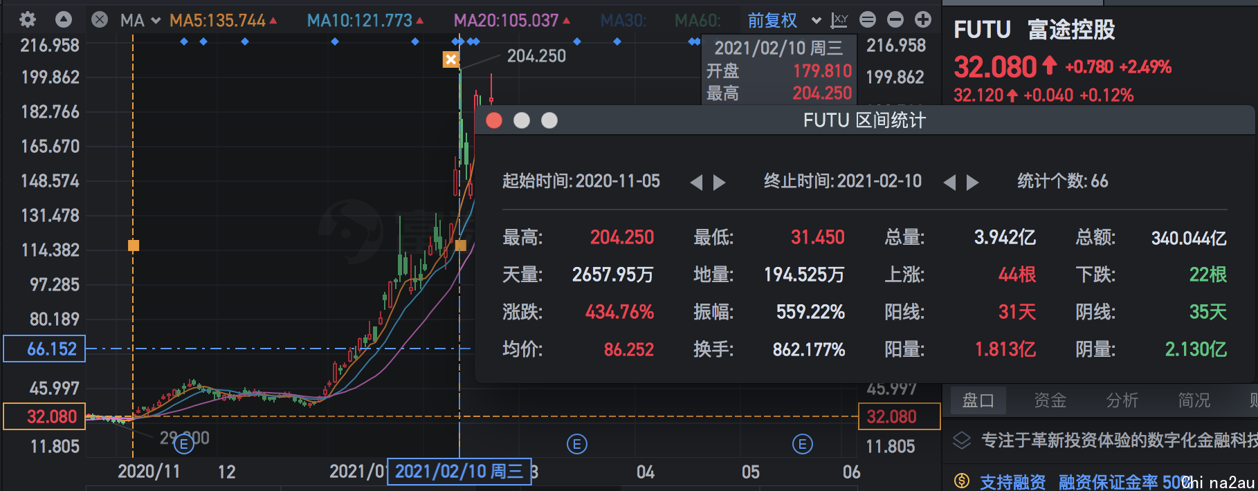
Task: Click the 阳线 value 31天
Action: tap(1017, 313)
